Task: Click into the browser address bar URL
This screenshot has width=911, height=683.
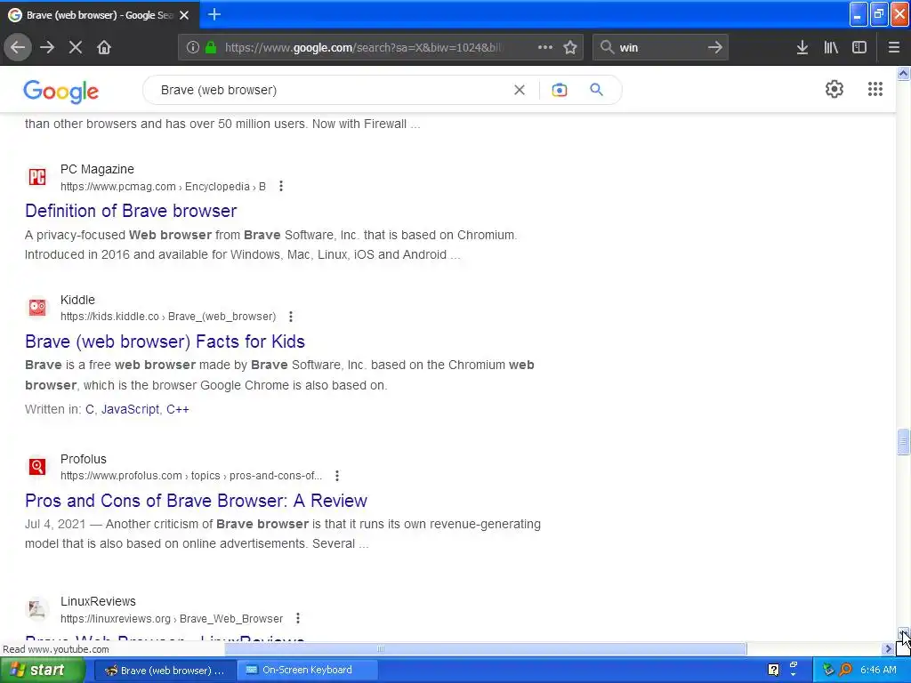Action: 363,48
